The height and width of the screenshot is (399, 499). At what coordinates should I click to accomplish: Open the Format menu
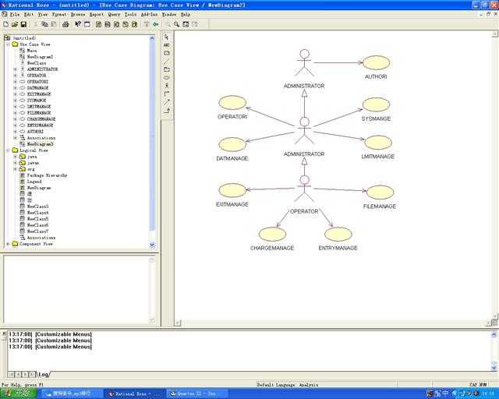click(x=59, y=15)
